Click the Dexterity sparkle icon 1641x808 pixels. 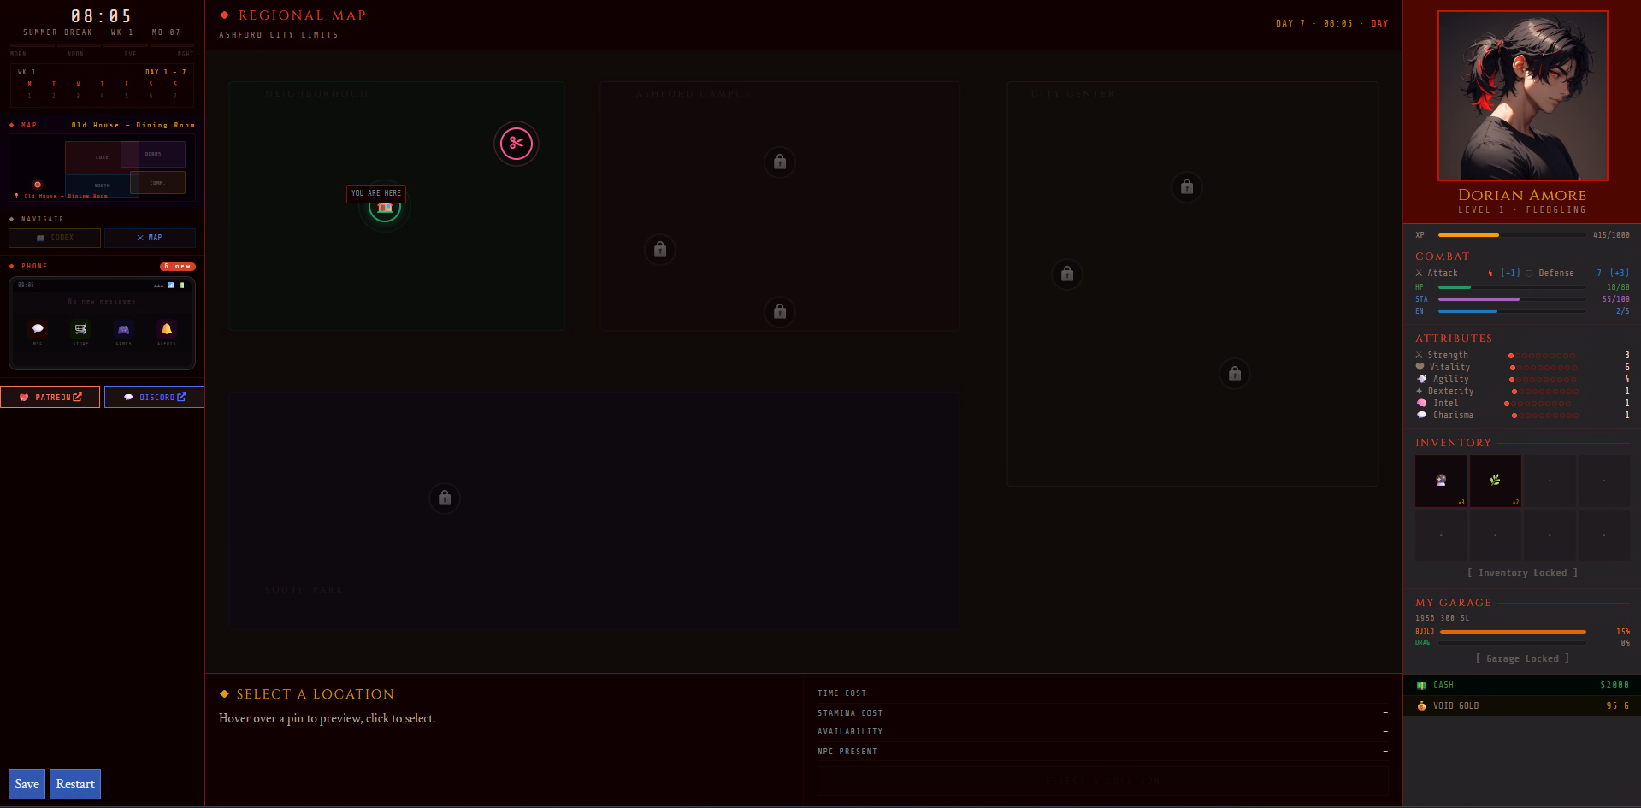pos(1420,392)
